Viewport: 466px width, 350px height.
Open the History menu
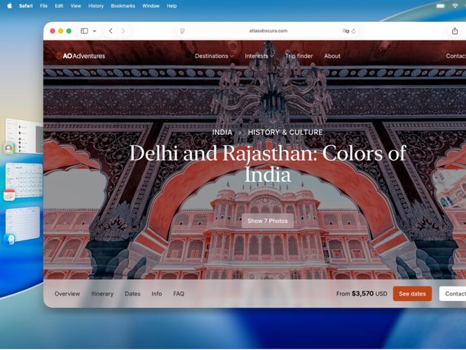pyautogui.click(x=96, y=5)
